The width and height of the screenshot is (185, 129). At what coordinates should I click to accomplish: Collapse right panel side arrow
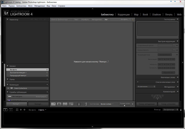coord(183,62)
